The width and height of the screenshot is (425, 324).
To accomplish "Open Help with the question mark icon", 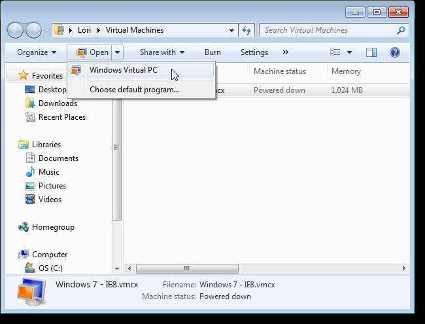I will [x=395, y=52].
